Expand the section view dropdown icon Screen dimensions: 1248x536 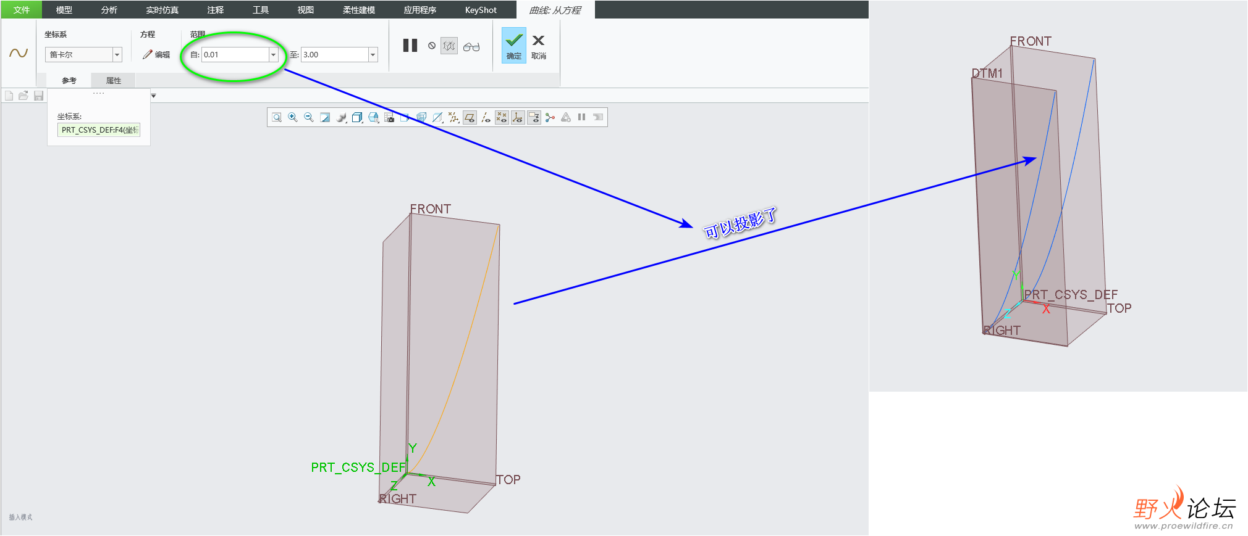(437, 117)
